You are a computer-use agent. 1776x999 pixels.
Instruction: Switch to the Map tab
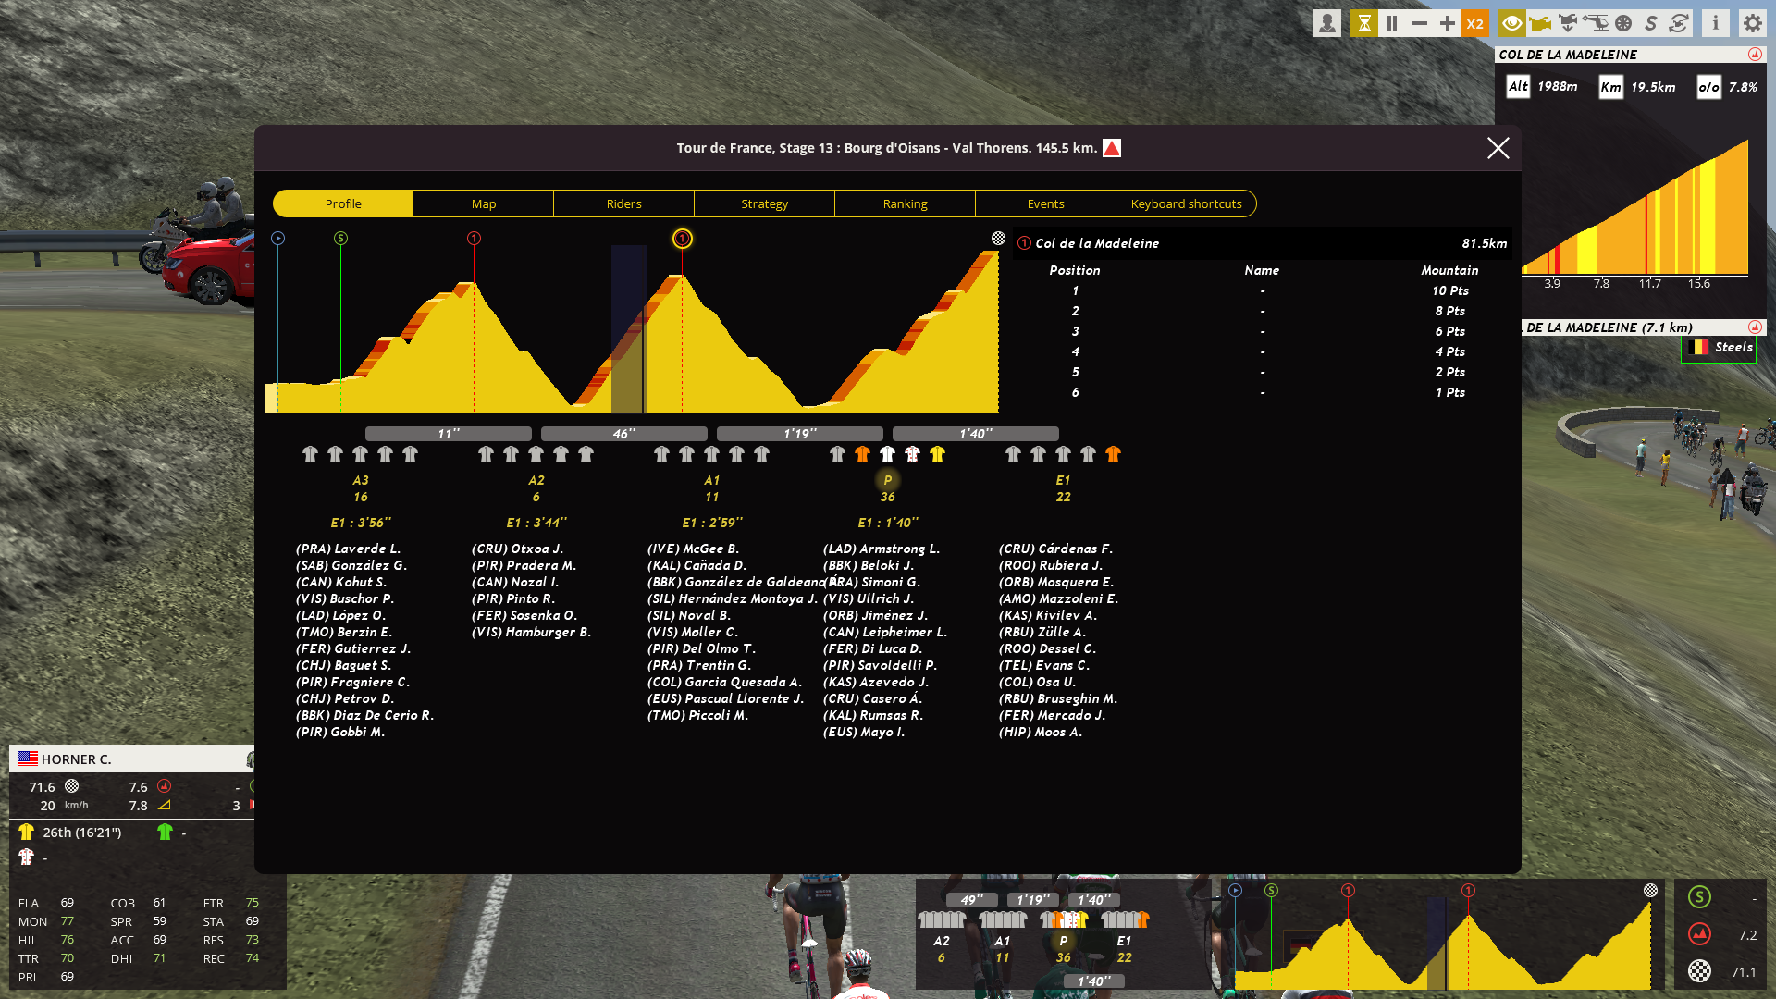tap(484, 203)
